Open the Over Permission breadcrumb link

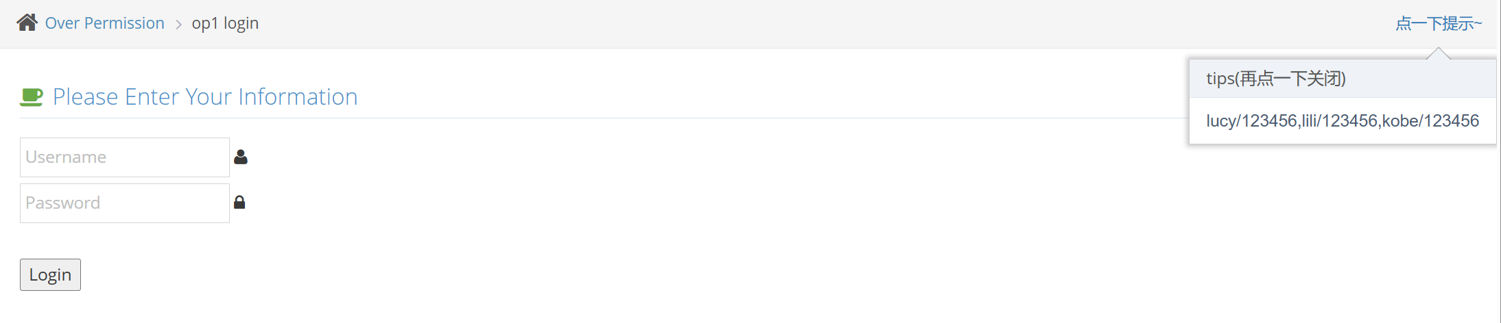[105, 23]
